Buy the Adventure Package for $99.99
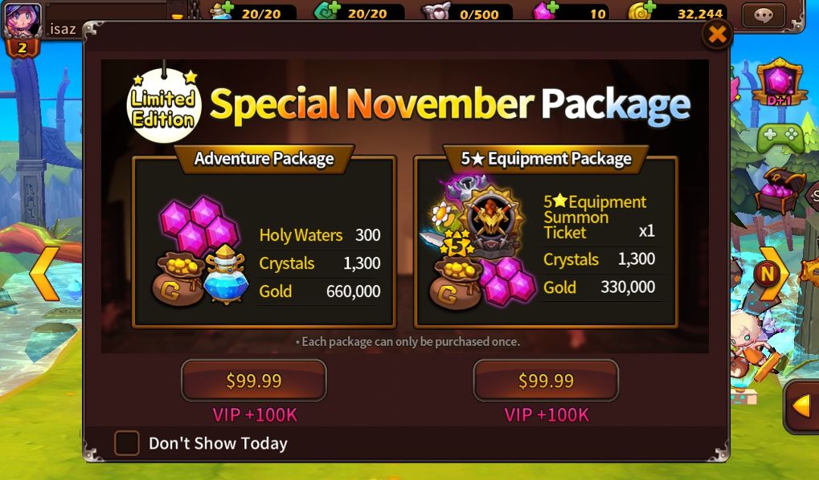The width and height of the screenshot is (819, 480). (254, 380)
